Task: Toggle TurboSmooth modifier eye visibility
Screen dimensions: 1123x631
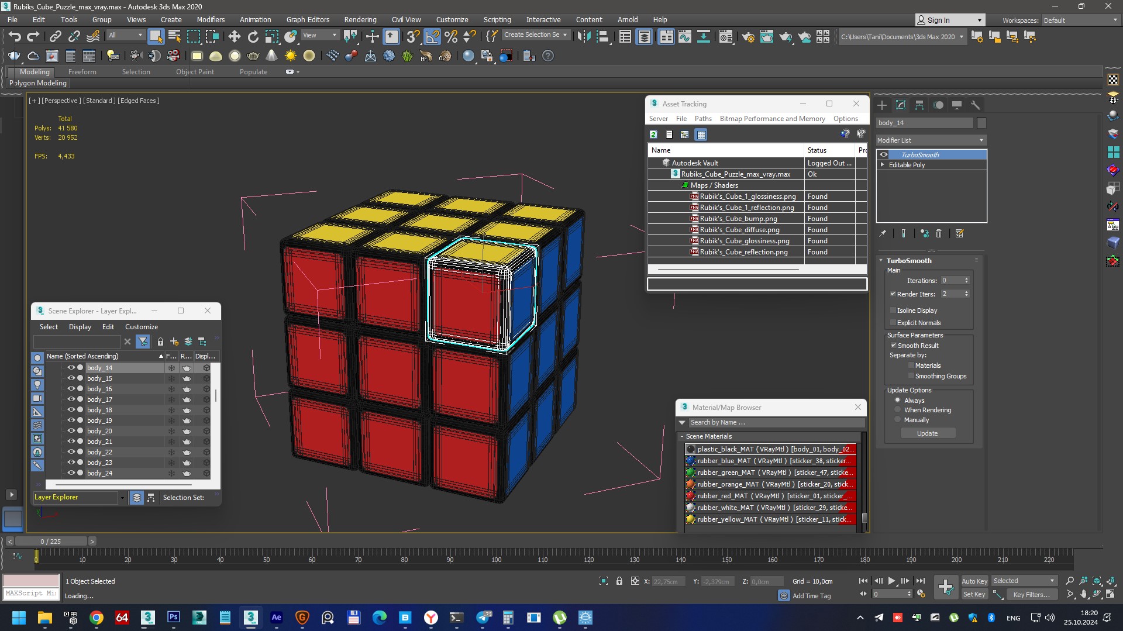Action: tap(884, 155)
